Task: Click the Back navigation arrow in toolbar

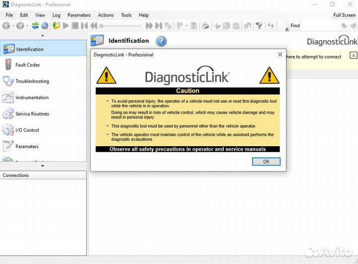Action: [6, 26]
